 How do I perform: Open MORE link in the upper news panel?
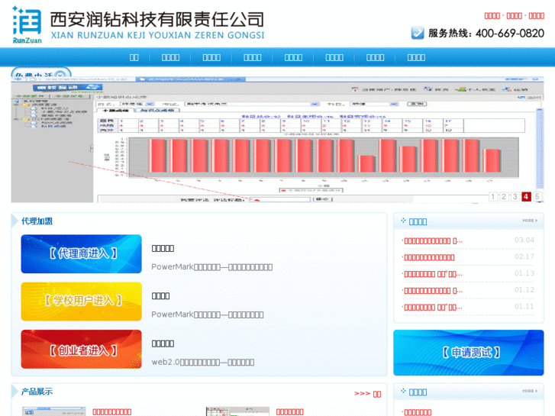pos(530,221)
